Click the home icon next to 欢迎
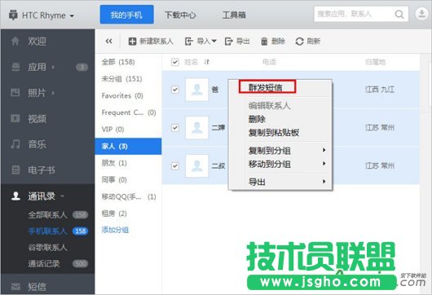Screen dimensions: 432x295 (15, 42)
